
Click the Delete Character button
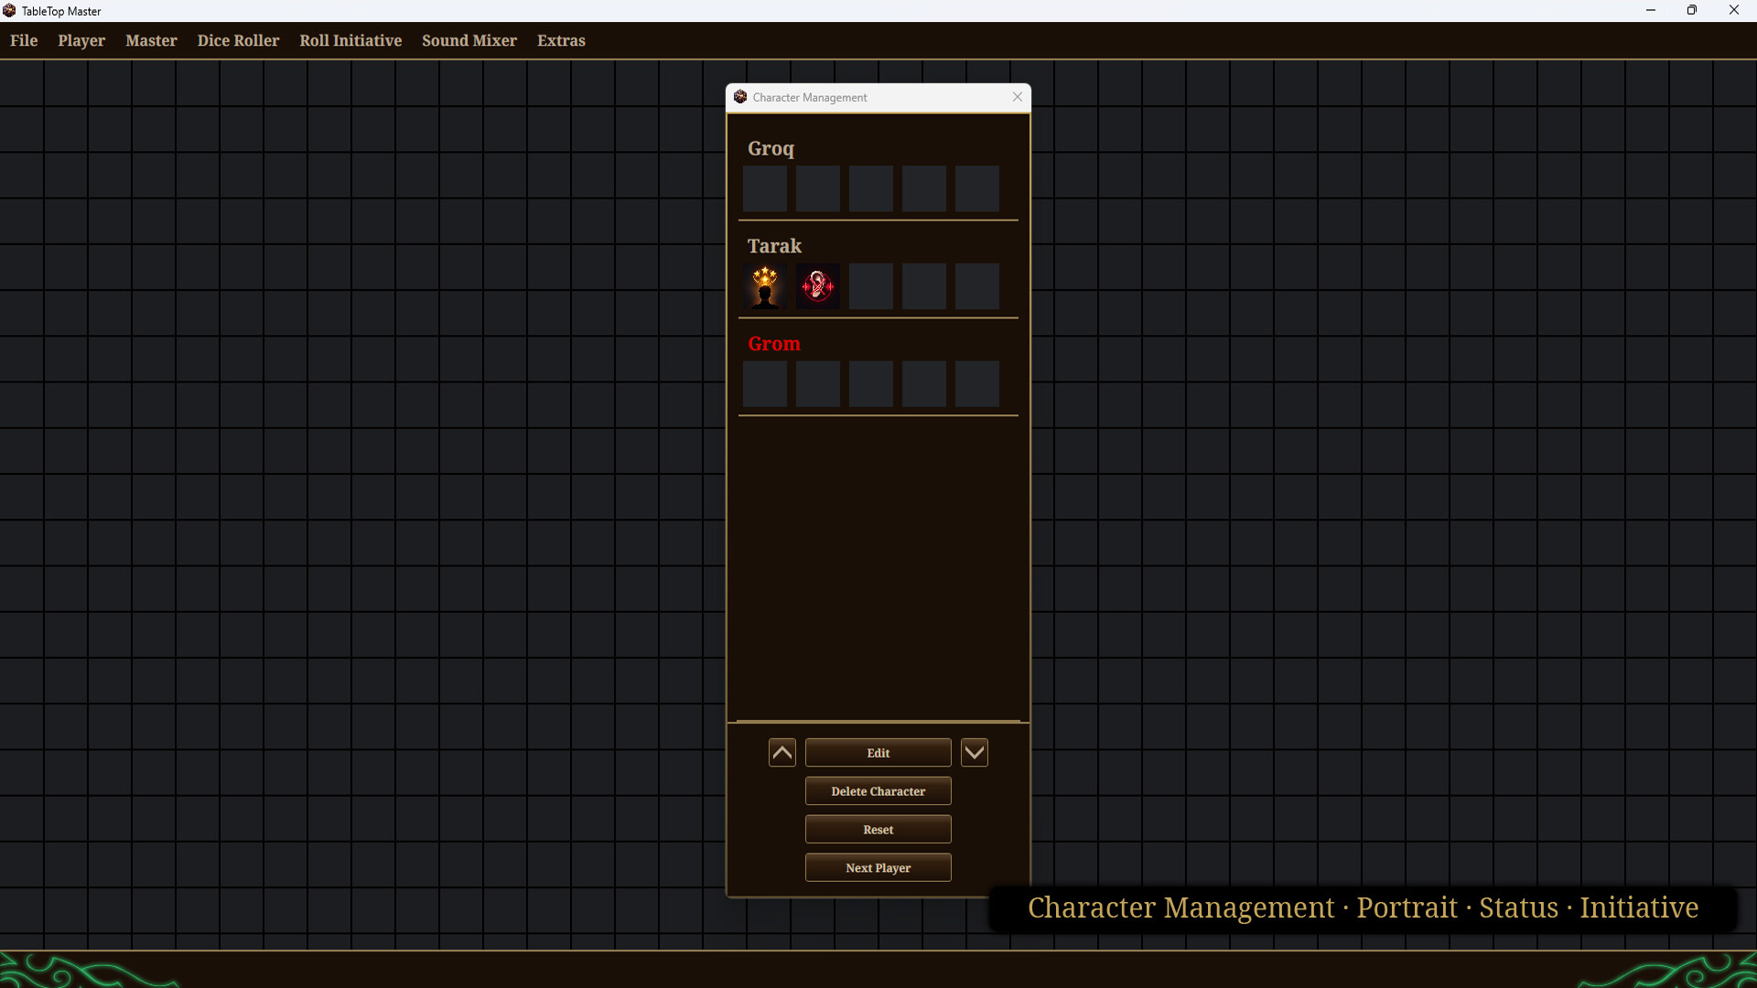(x=878, y=791)
